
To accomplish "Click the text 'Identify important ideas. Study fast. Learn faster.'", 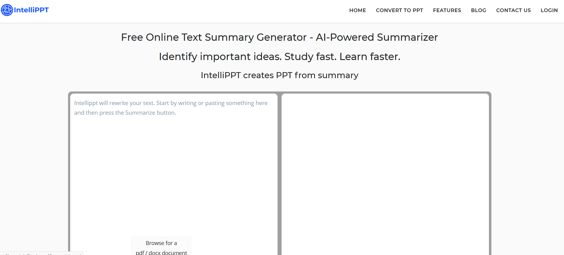I will pos(279,56).
